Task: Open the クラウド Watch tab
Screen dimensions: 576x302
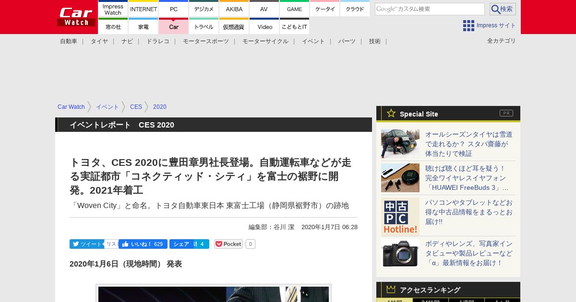Action: [355, 9]
